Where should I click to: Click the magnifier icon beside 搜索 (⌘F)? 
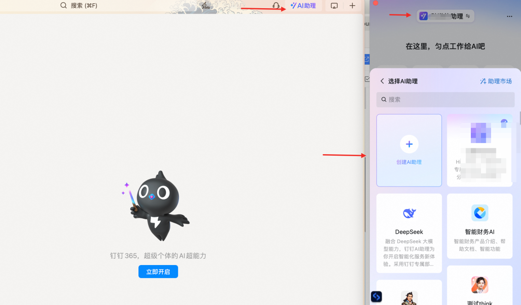pos(64,5)
